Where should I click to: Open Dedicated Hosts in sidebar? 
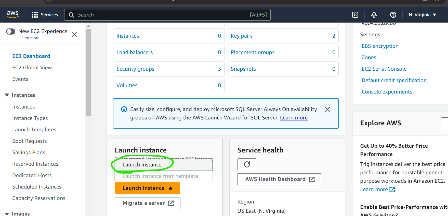coord(32,175)
